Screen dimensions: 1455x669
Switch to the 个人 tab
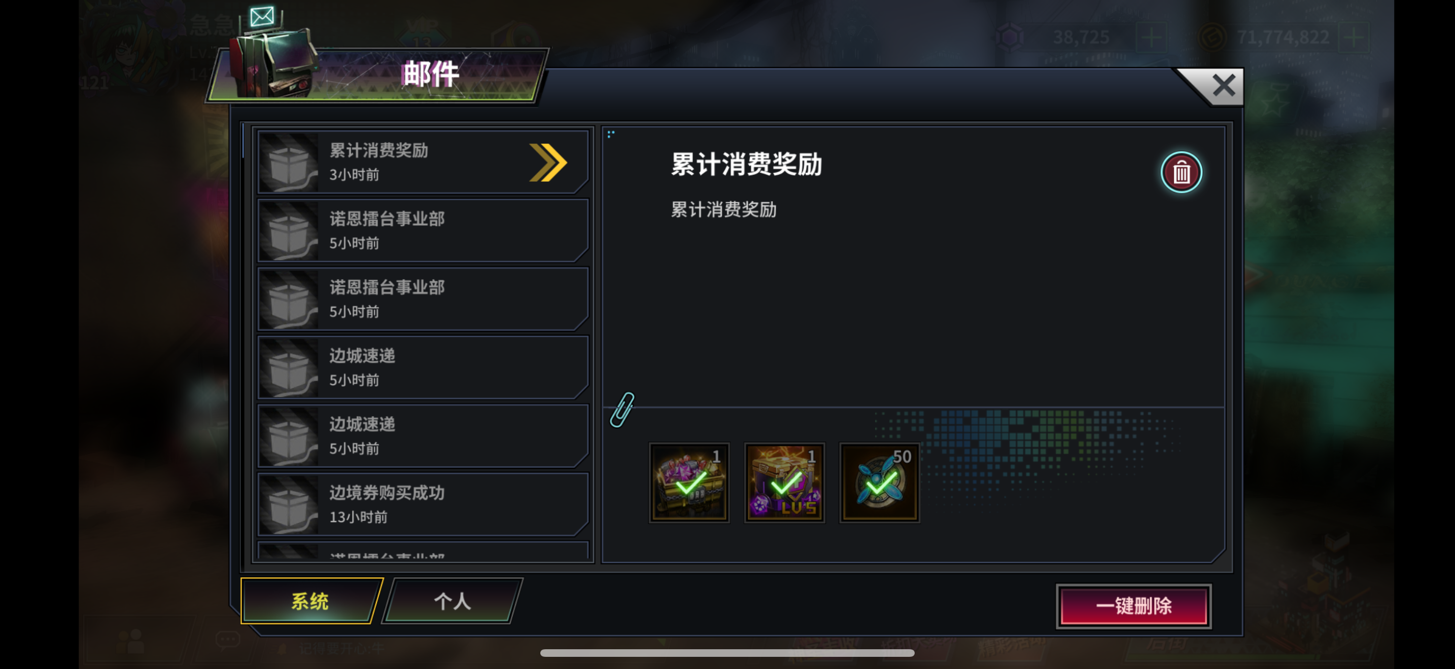452,601
